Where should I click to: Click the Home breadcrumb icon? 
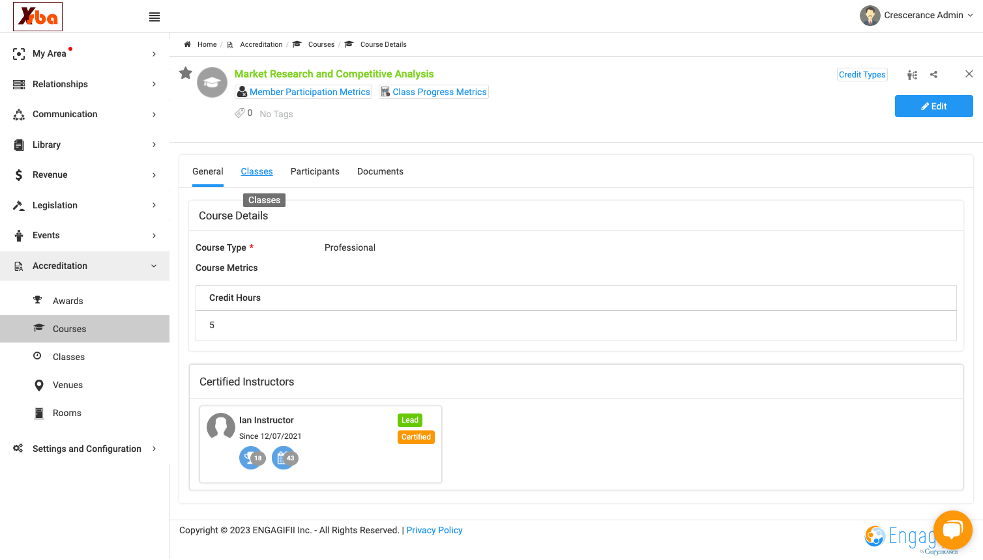(187, 44)
